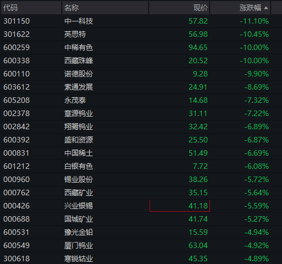The image size is (282, 264).
Task: Click the -5.59% change value
Action: tap(257, 206)
